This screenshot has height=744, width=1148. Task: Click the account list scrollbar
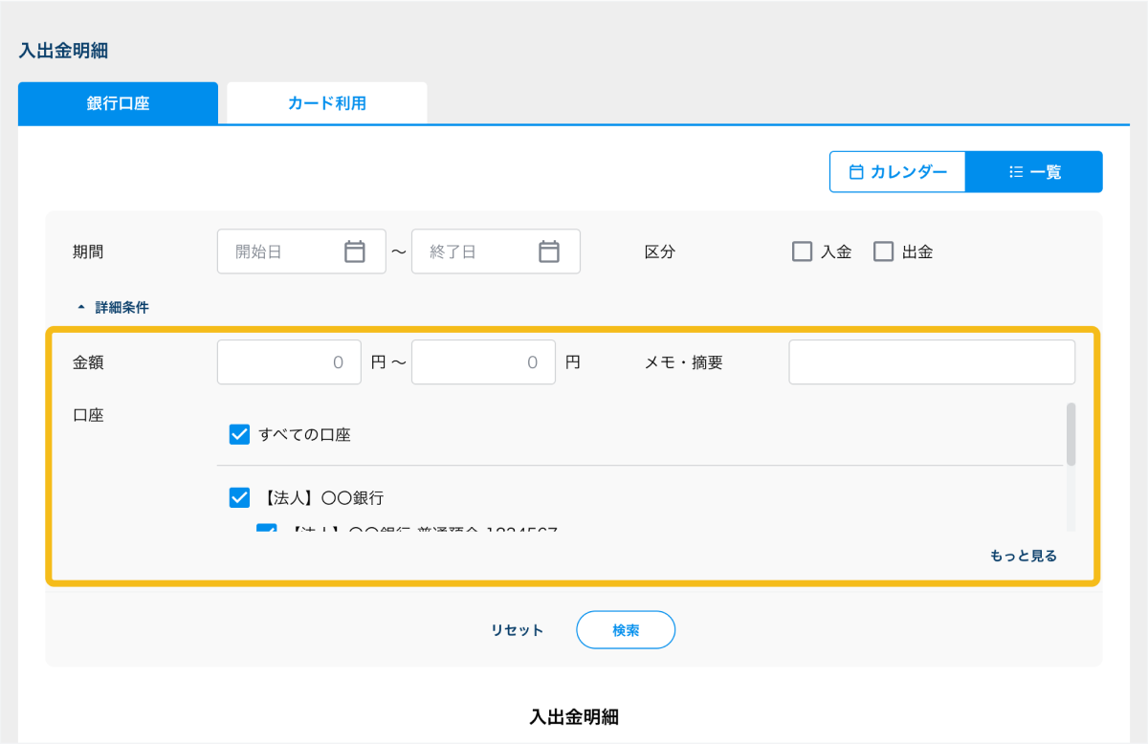tap(1071, 434)
